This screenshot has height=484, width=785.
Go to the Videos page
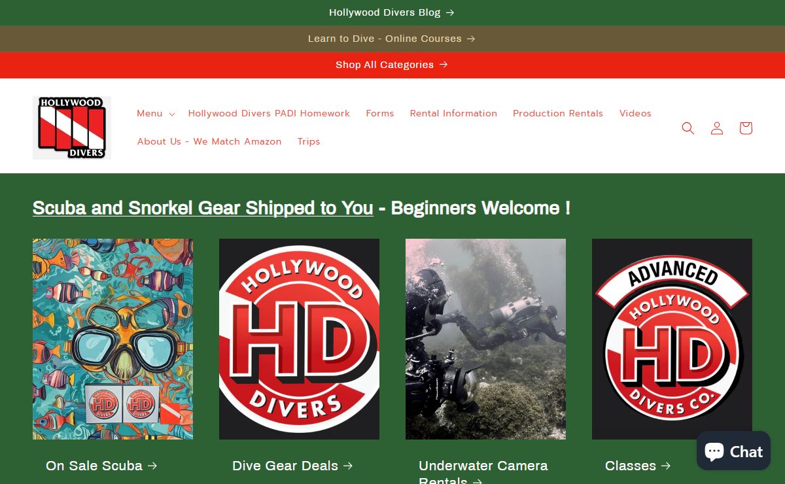[635, 113]
